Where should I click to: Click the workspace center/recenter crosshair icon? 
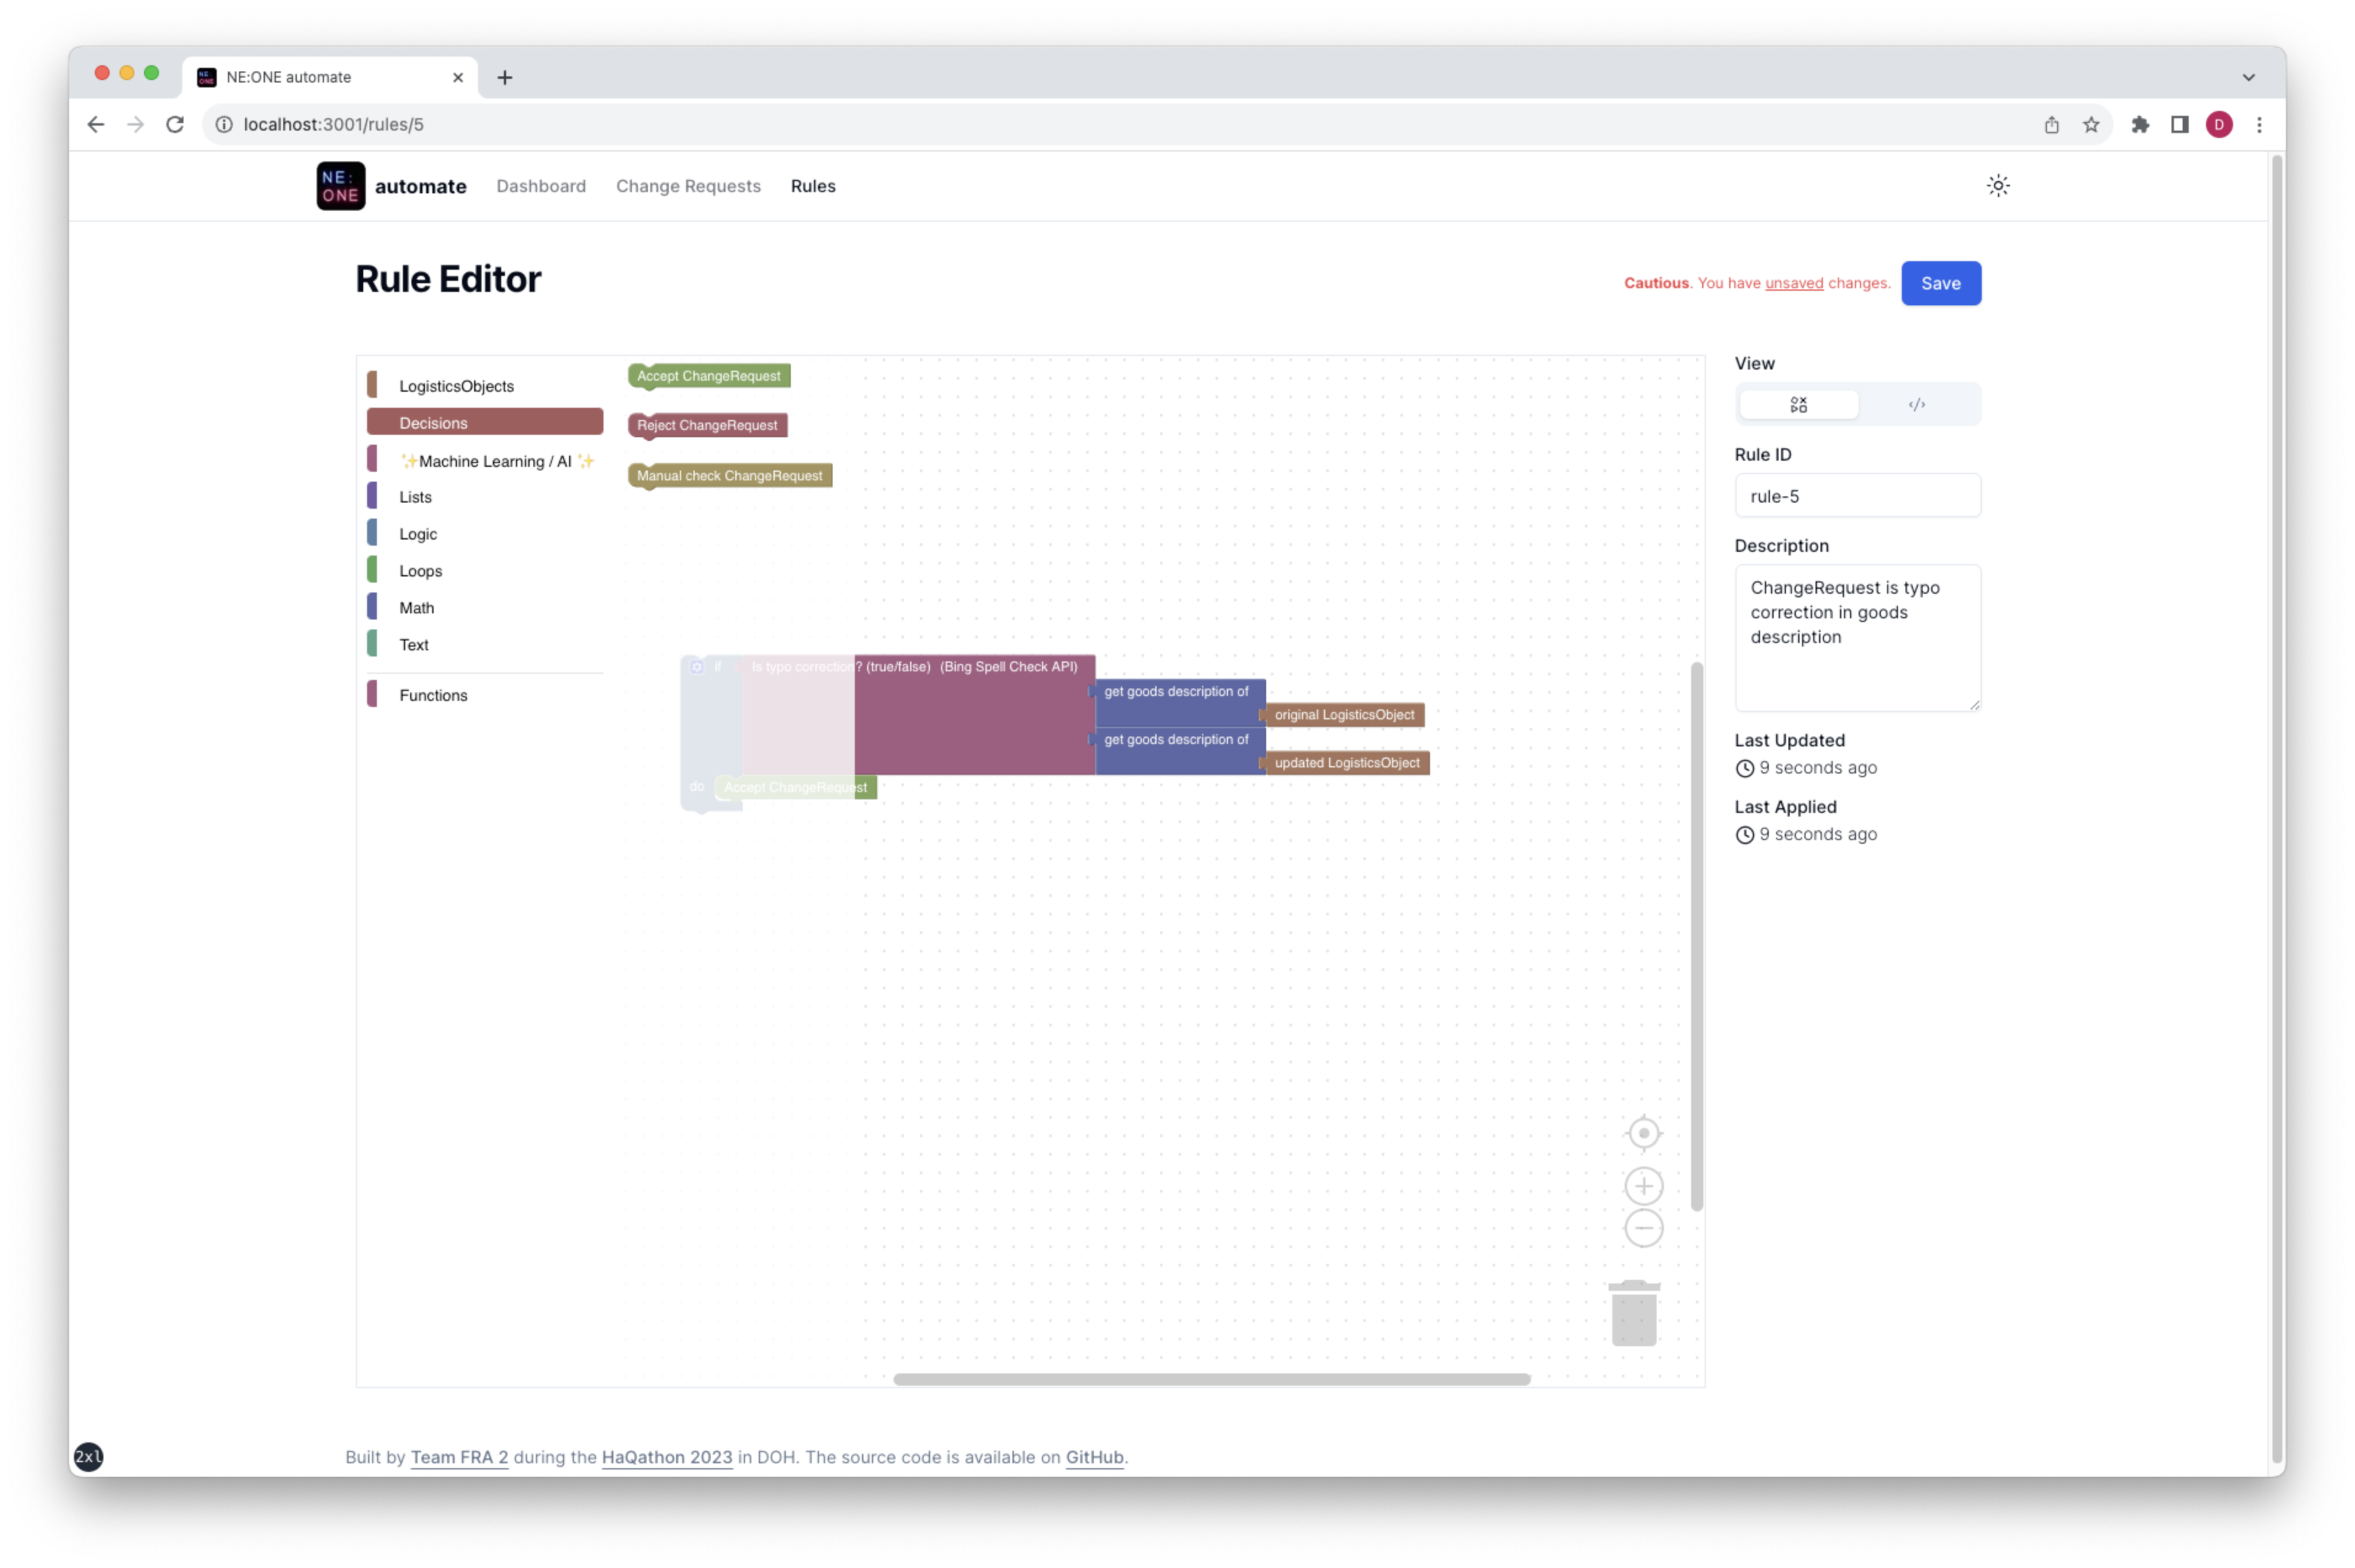click(x=1643, y=1133)
